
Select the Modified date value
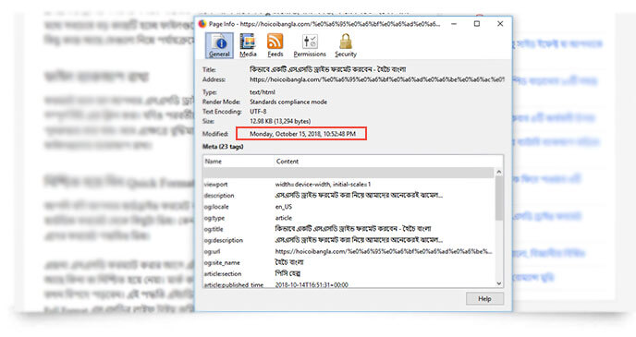click(302, 134)
